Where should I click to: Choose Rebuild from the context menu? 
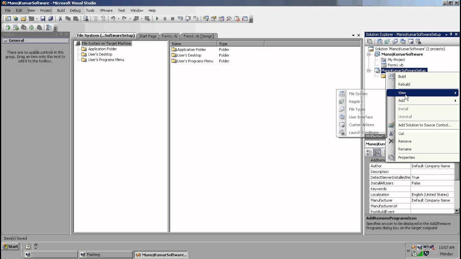tap(422, 85)
